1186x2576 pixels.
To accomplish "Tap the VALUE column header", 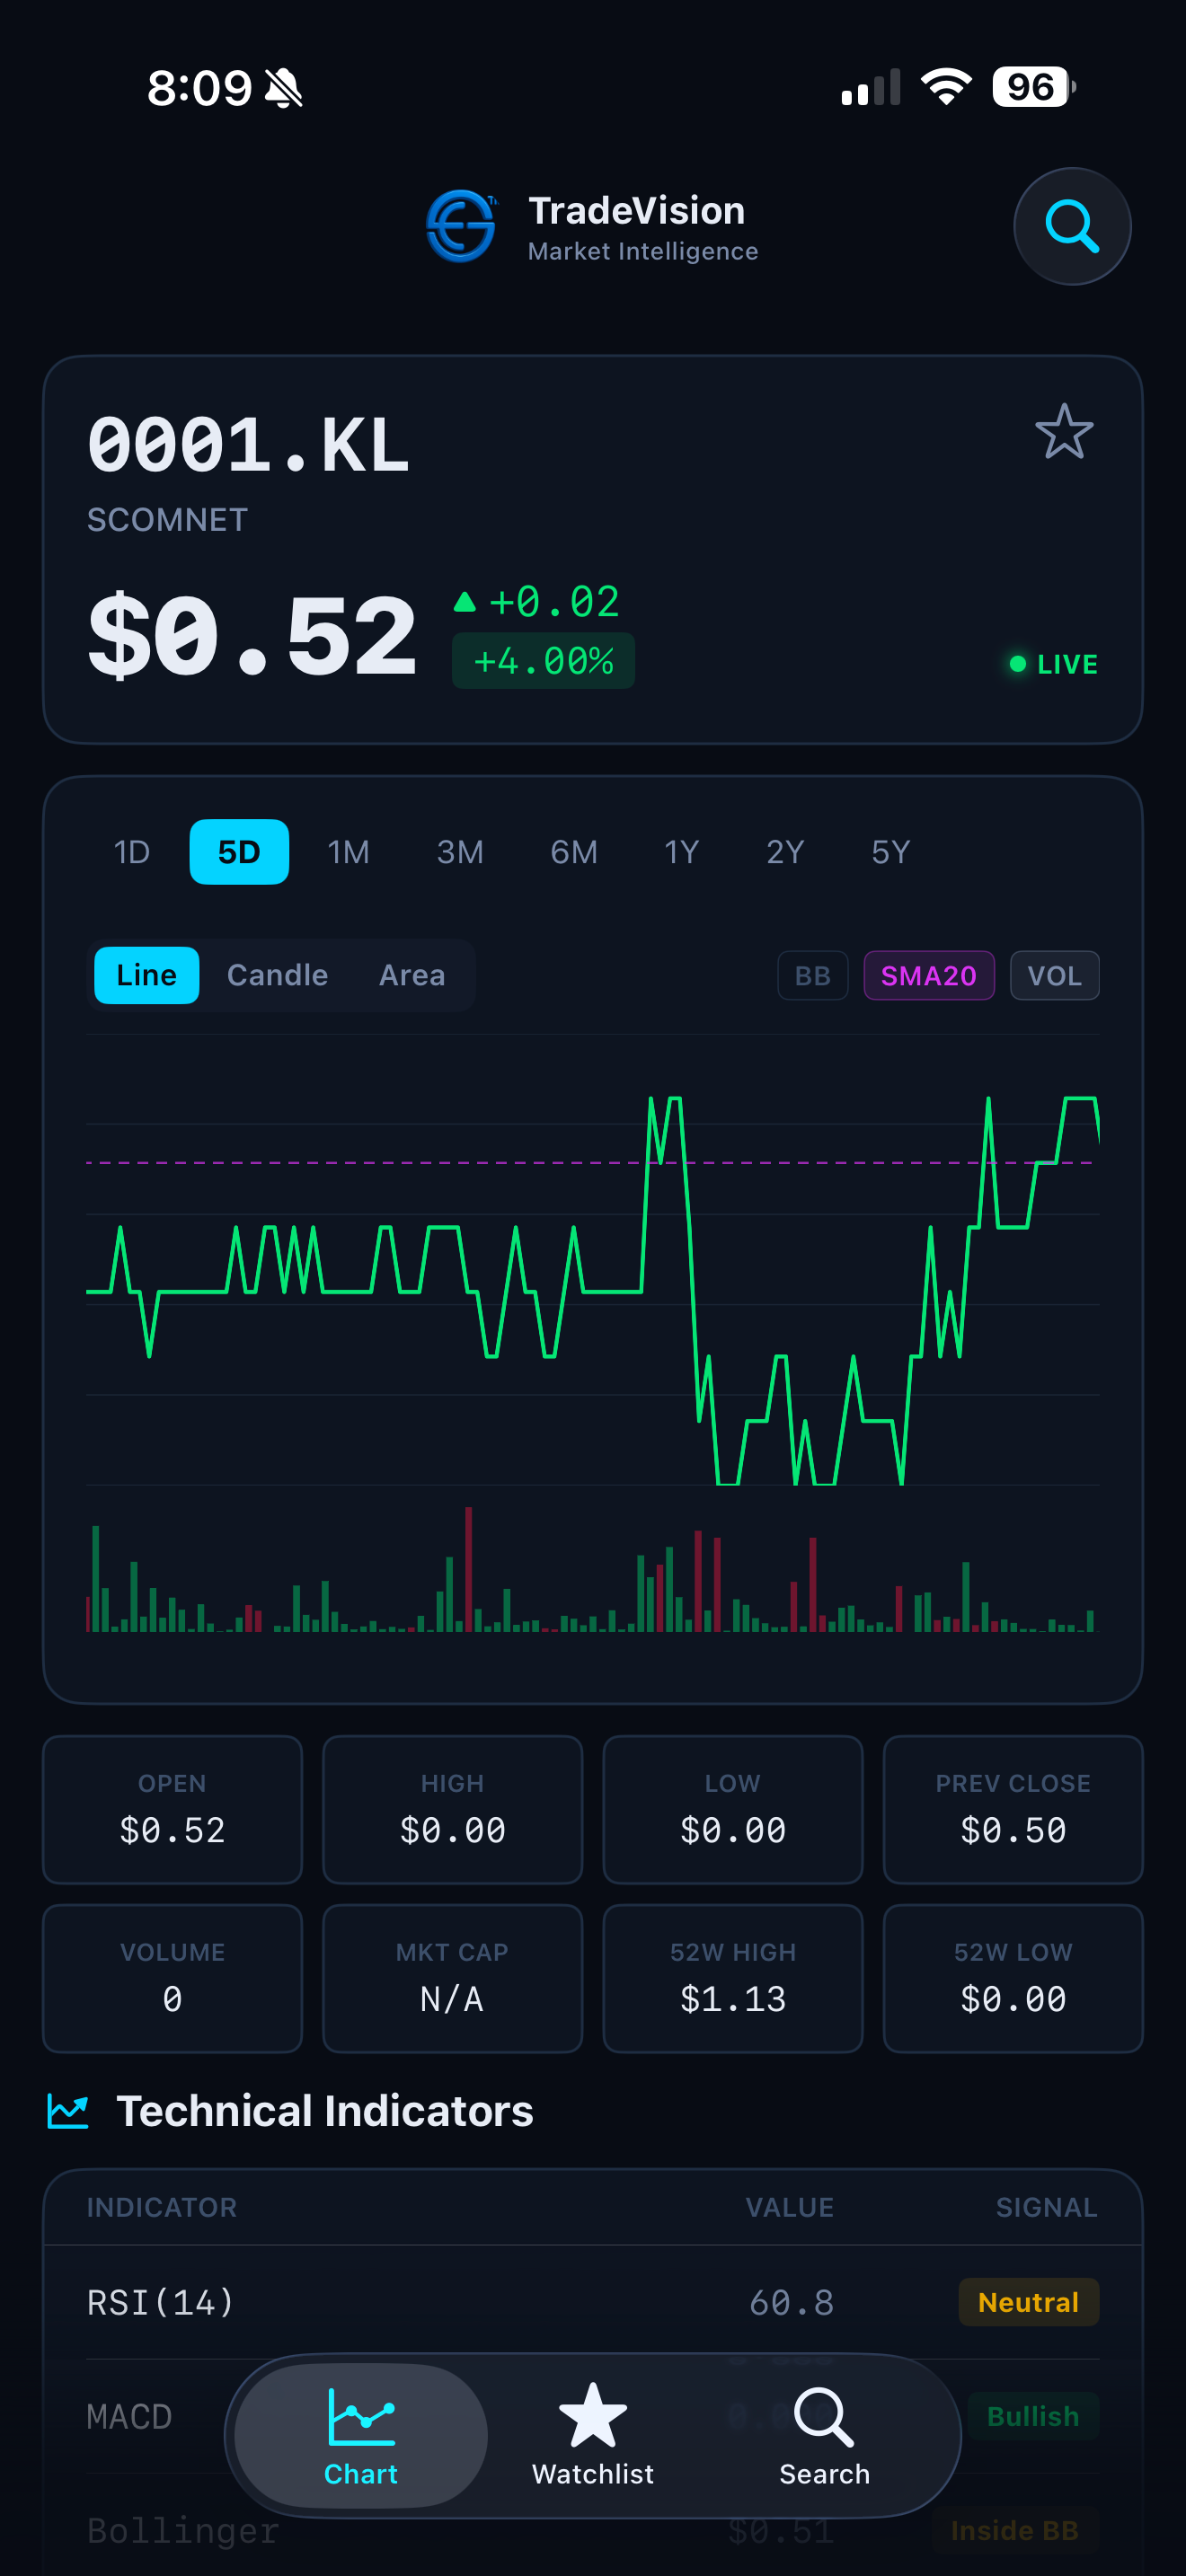I will pyautogui.click(x=790, y=2207).
